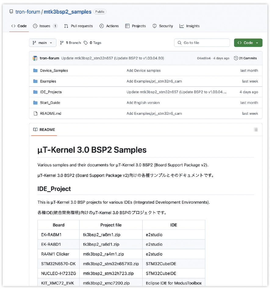Click the Issues count badge showing 1
Screen dimensions: 272x290
pyautogui.click(x=55, y=26)
